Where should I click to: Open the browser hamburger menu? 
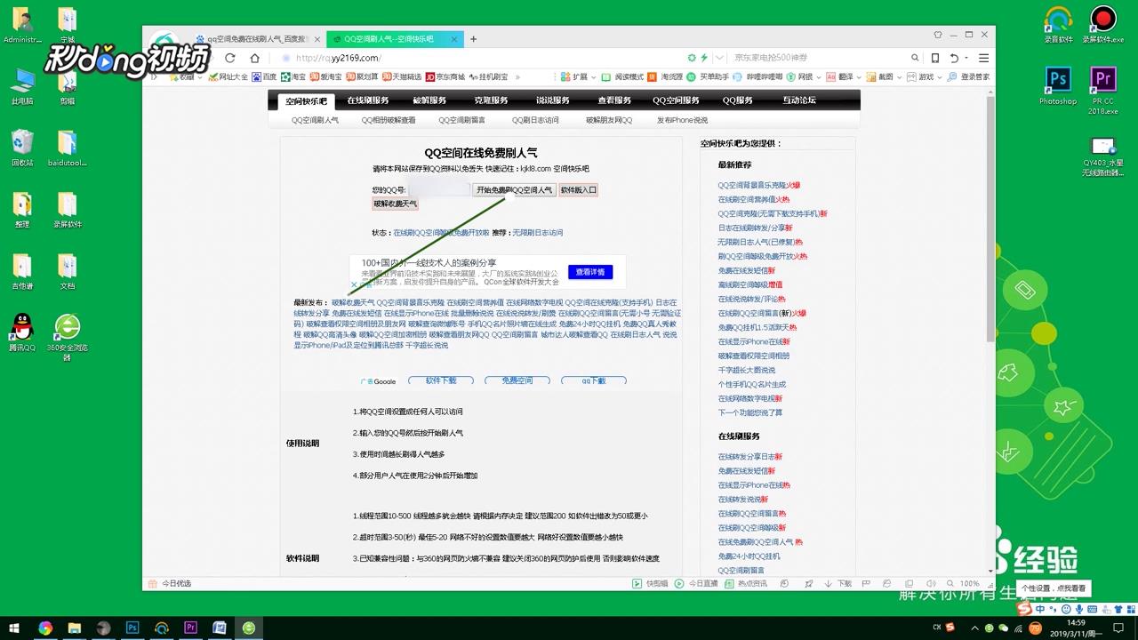coord(983,58)
